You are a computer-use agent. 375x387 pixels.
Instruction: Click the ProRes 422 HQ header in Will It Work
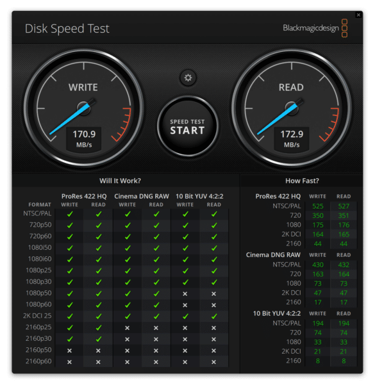(84, 196)
